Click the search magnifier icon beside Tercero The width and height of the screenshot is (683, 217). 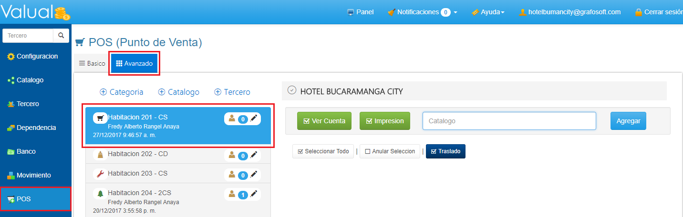coord(61,36)
